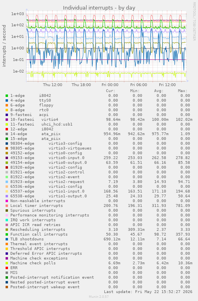Click the blue swatch next to 4-edge ttyS0
This screenshot has height=301, width=198.
click(7, 100)
